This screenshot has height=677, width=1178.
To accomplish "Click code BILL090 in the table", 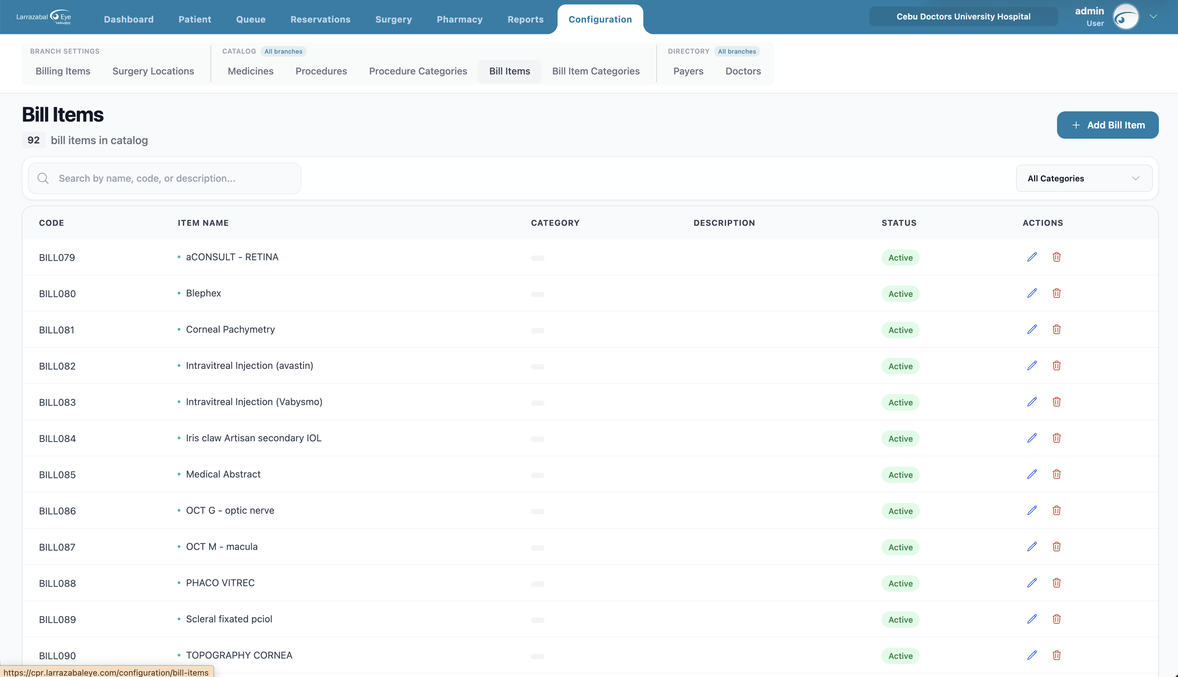I will point(57,656).
